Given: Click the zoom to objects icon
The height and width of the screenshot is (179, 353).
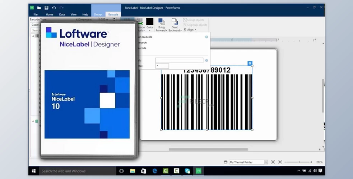Looking at the screenshot, I should tap(280, 162).
